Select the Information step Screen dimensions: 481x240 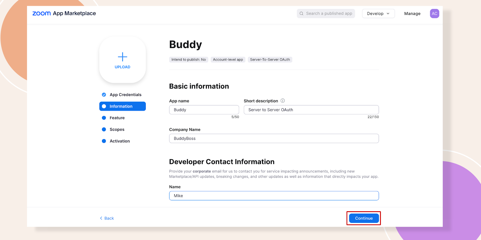[122, 106]
